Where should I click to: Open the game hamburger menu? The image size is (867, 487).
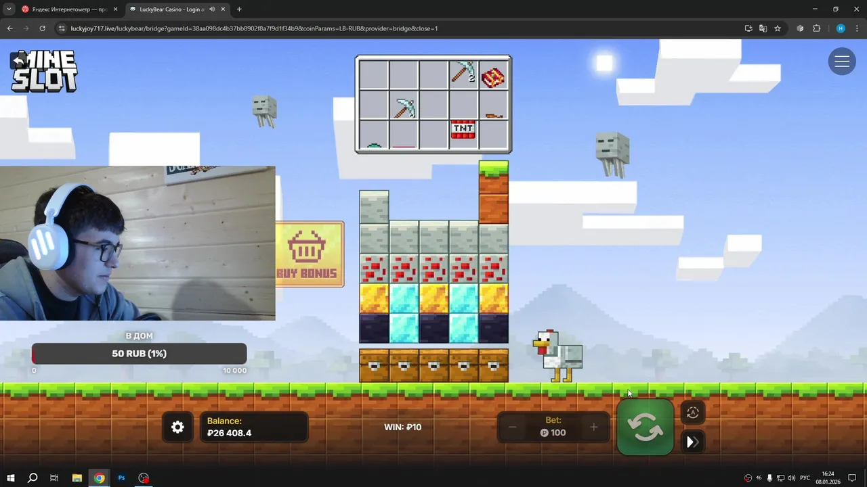(842, 62)
